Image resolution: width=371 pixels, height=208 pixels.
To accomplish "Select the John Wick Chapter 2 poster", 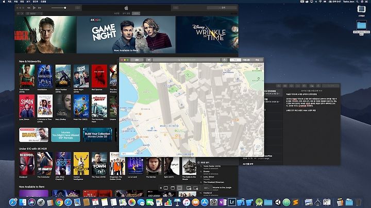I will 63,164.
